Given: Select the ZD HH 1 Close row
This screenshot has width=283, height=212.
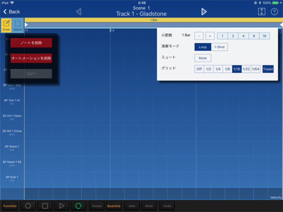Looking at the screenshot, I should coord(12,132).
